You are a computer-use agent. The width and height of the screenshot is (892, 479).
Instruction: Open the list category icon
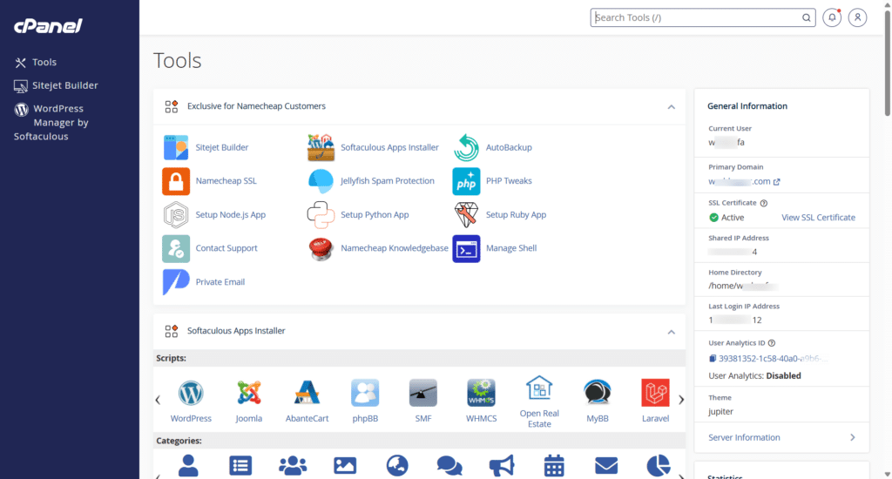[240, 466]
